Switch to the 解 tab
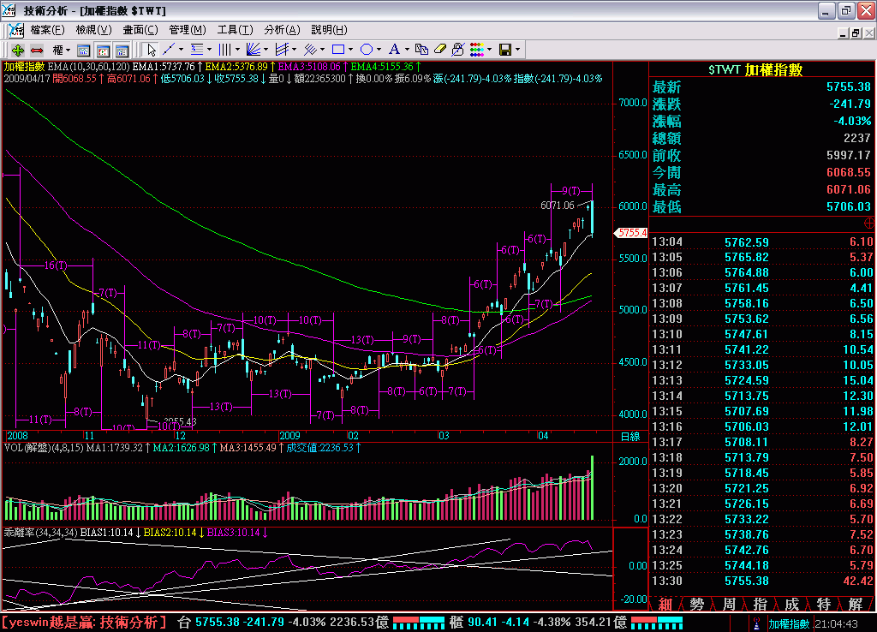Viewport: 877px width, 632px height. coord(856,604)
